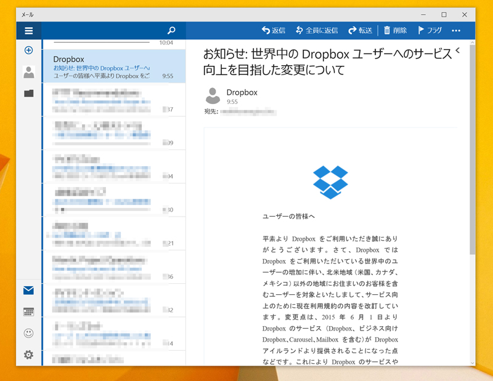Open more actions ellipsis menu

[x=456, y=30]
